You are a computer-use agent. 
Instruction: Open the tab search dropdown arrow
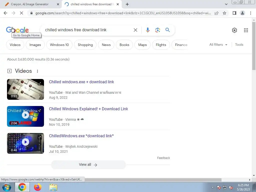click(x=226, y=4)
